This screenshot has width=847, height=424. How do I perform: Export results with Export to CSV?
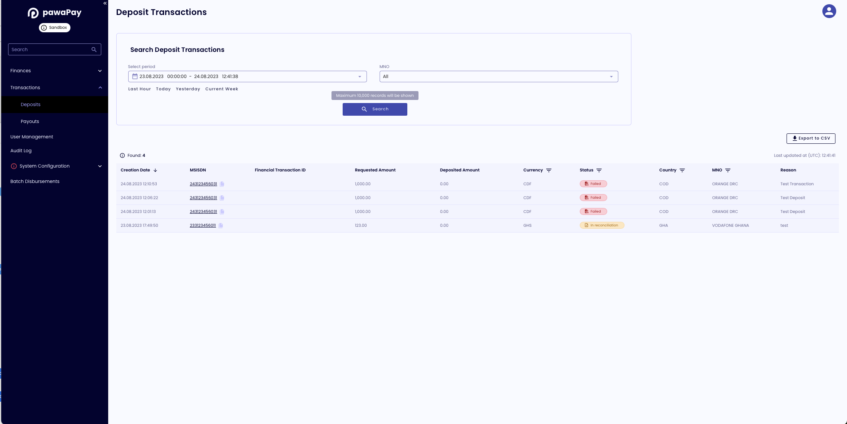810,138
